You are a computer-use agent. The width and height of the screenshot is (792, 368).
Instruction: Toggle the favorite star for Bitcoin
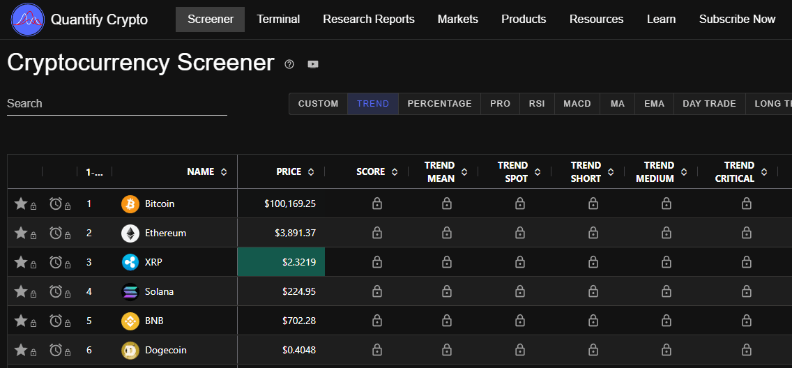pyautogui.click(x=21, y=204)
